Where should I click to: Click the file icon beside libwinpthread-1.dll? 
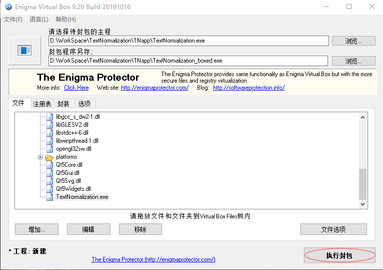tap(49, 141)
